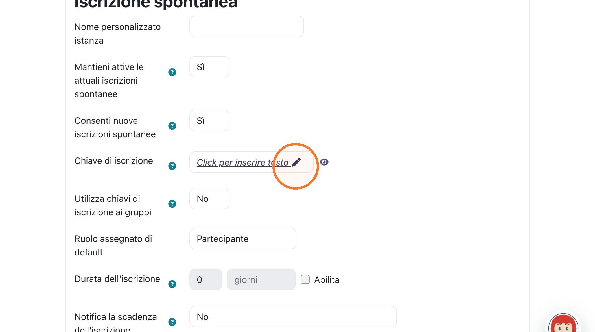Click the 'Click per inserire testo' link

click(x=242, y=162)
